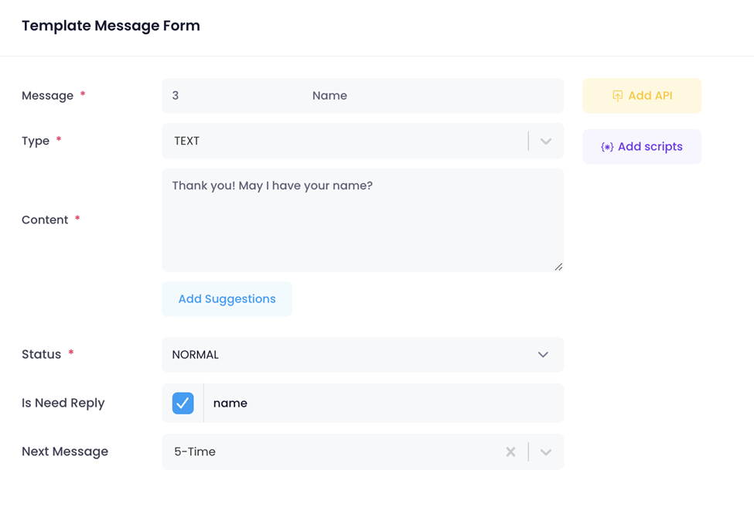This screenshot has height=528, width=754.
Task: Click the reply field containing name
Action: coord(383,403)
